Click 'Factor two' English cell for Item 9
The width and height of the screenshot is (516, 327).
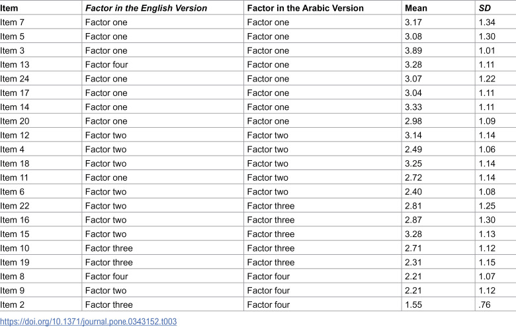point(106,291)
